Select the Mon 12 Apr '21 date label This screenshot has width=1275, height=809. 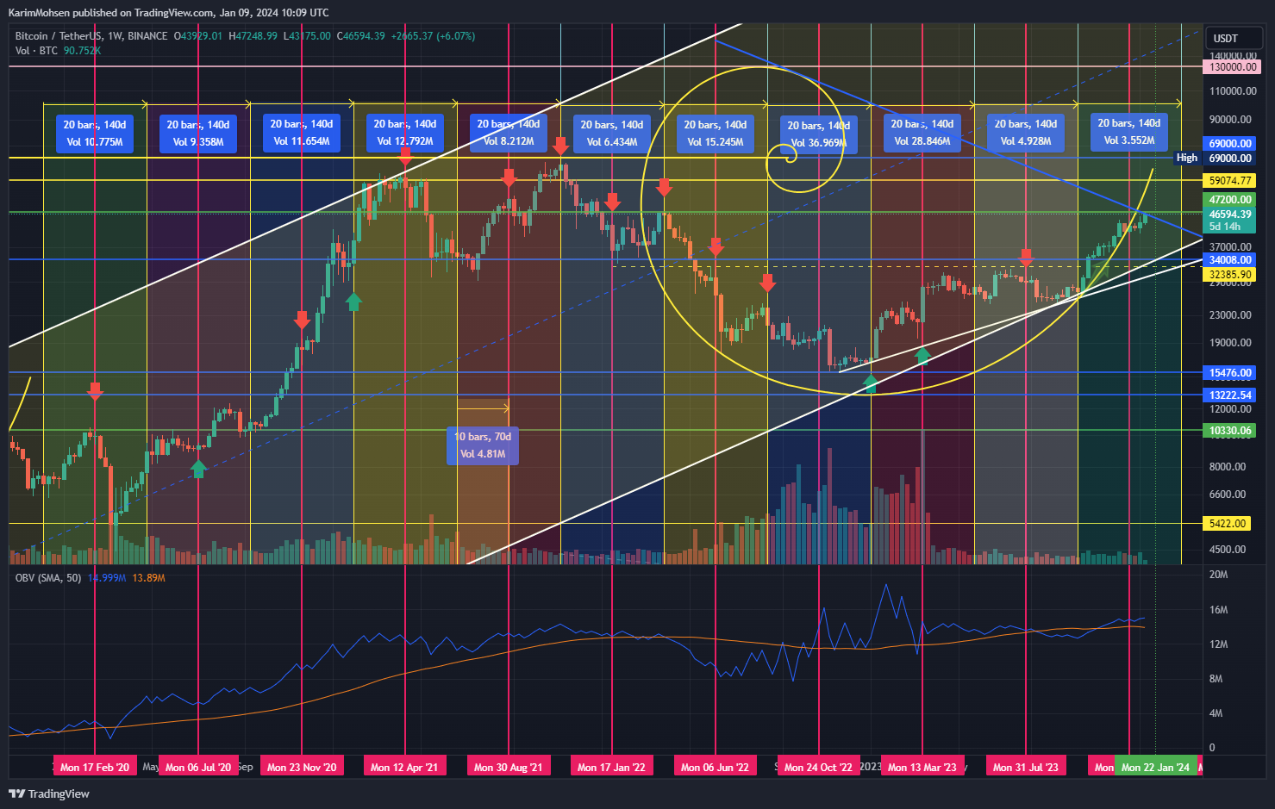point(404,767)
